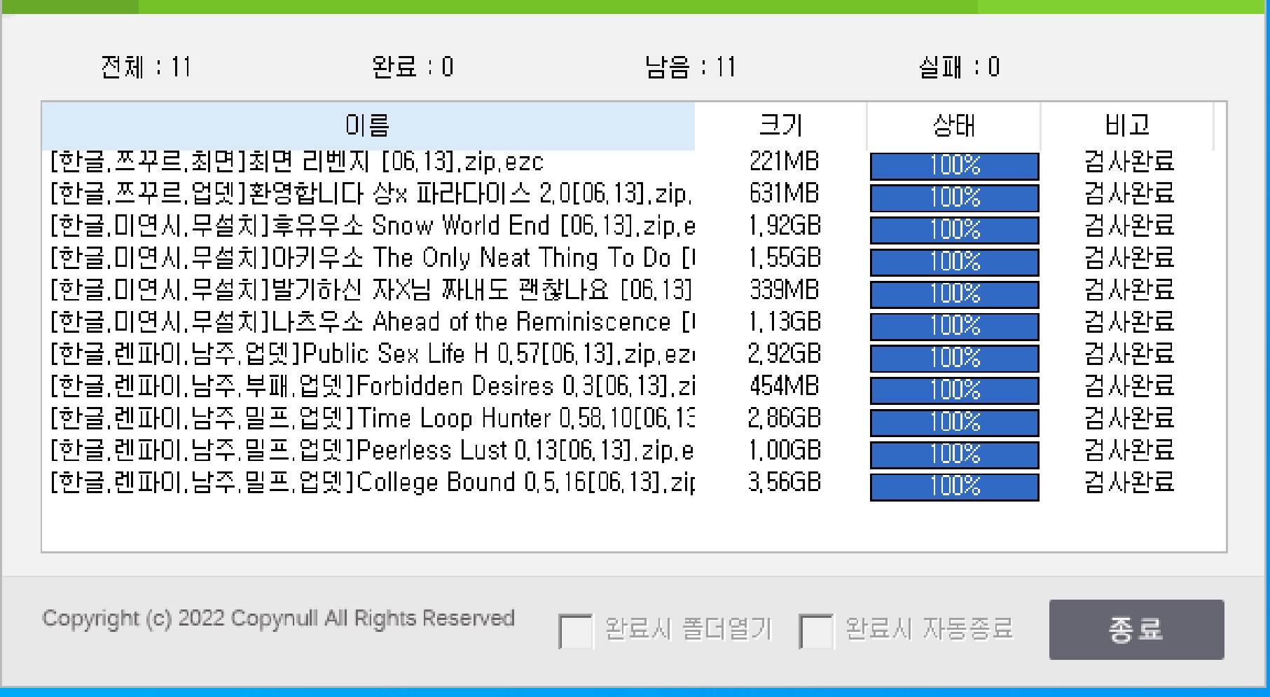Enable the 완료시 폴더열기 checkbox
This screenshot has width=1270, height=697.
coord(576,630)
